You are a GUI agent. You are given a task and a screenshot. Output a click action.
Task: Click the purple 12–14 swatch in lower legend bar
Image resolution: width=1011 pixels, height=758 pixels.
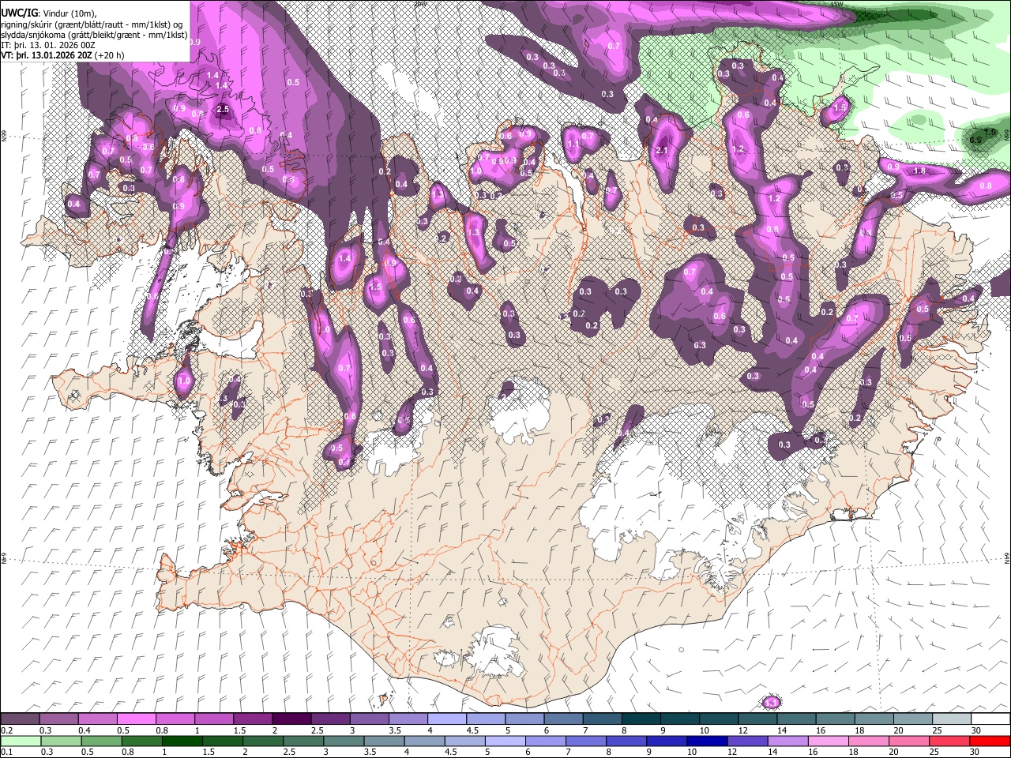pos(748,741)
